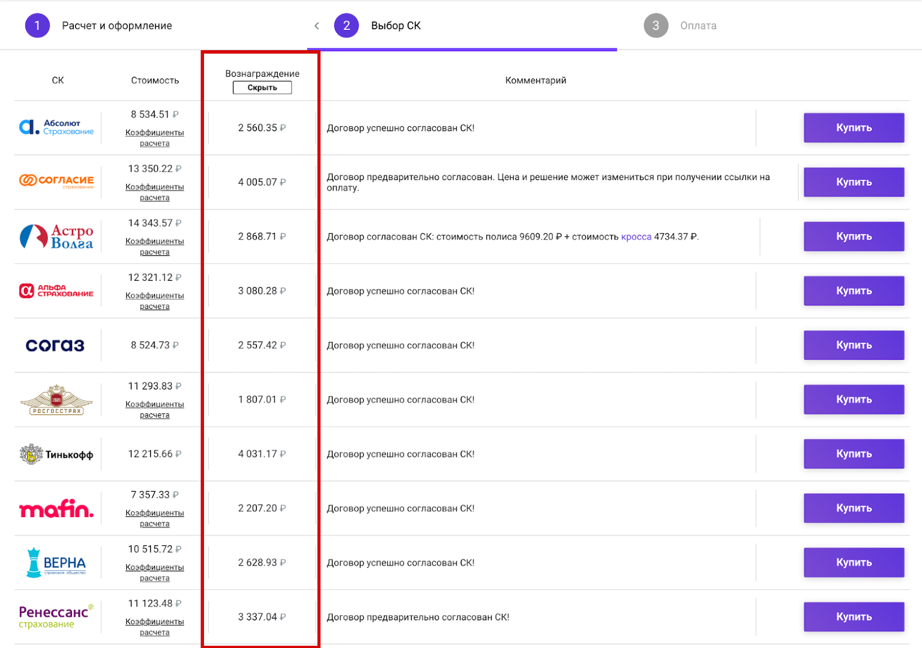Click the Mafin logo
This screenshot has height=648, width=922.
(56, 508)
